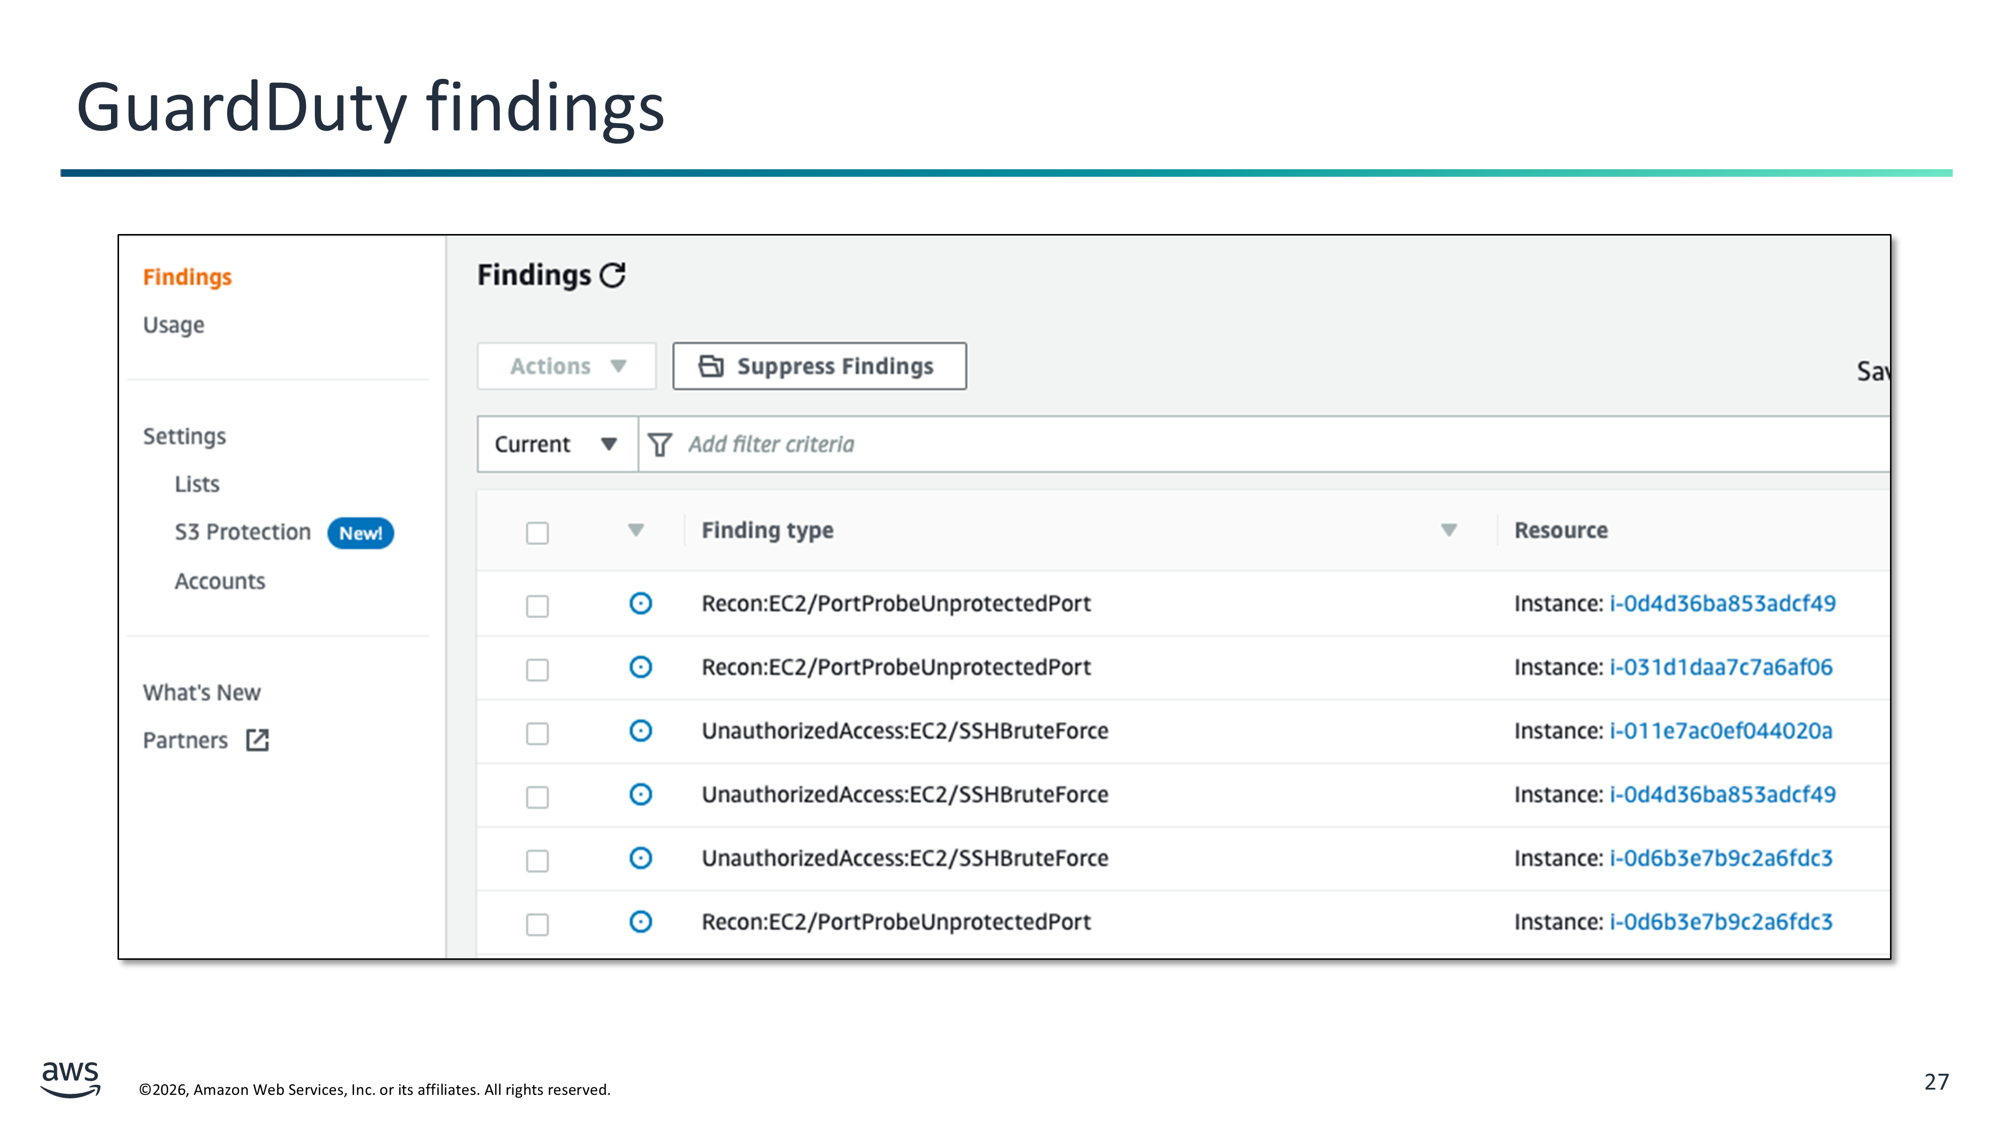This screenshot has width=2009, height=1130.
Task: Click the filter funnel icon
Action: click(660, 444)
